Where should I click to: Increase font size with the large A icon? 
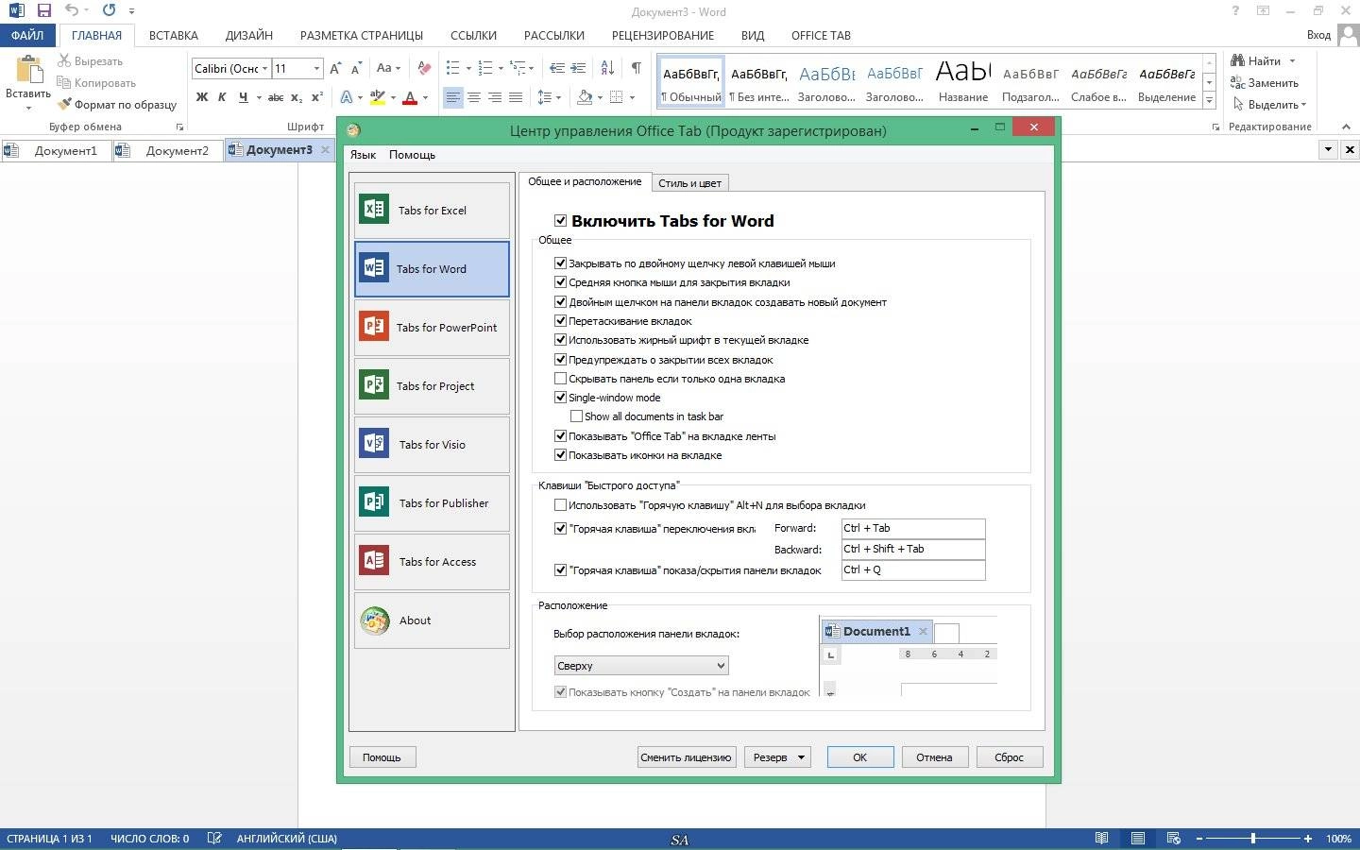(336, 68)
